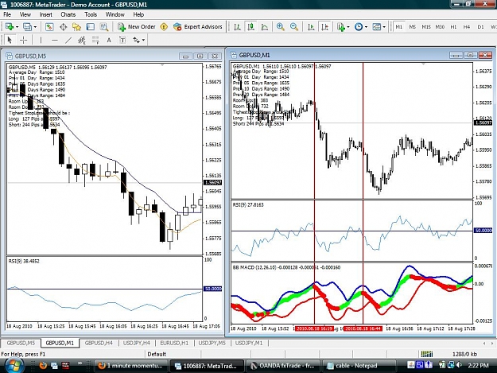Click the Windows Start orb

click(13, 365)
